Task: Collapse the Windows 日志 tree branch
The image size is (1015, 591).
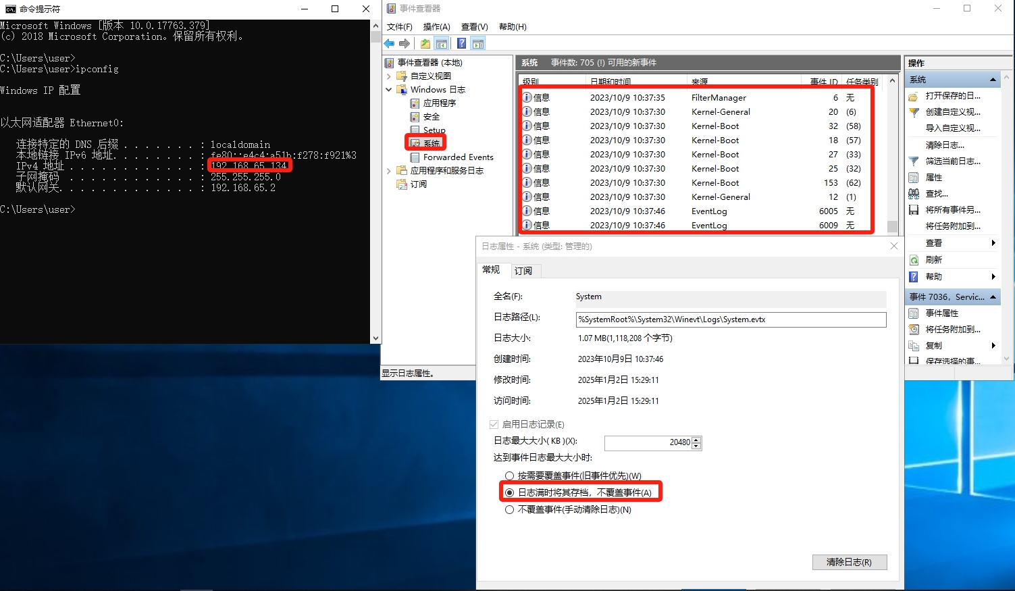Action: click(389, 88)
